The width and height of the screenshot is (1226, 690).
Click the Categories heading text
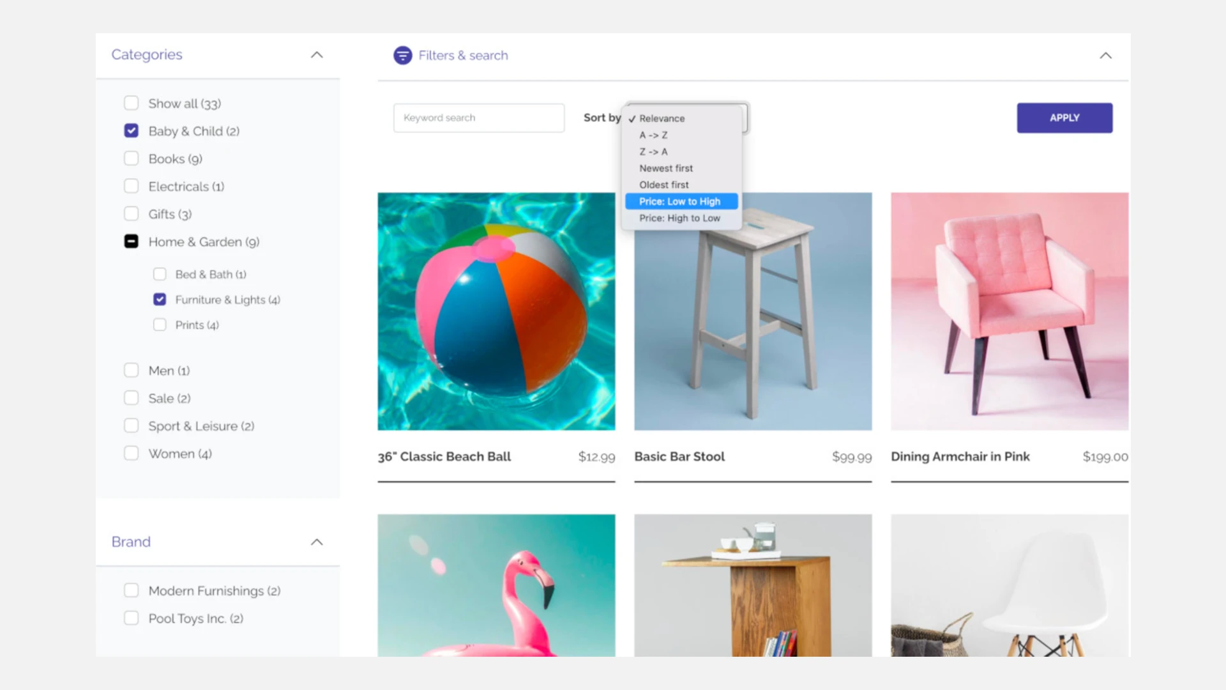tap(147, 55)
